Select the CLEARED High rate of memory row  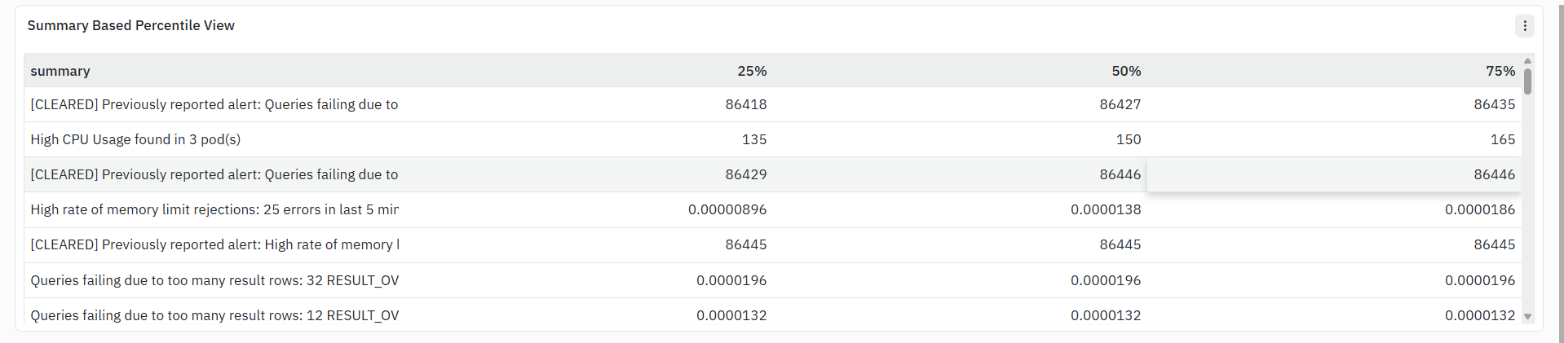[x=773, y=244]
